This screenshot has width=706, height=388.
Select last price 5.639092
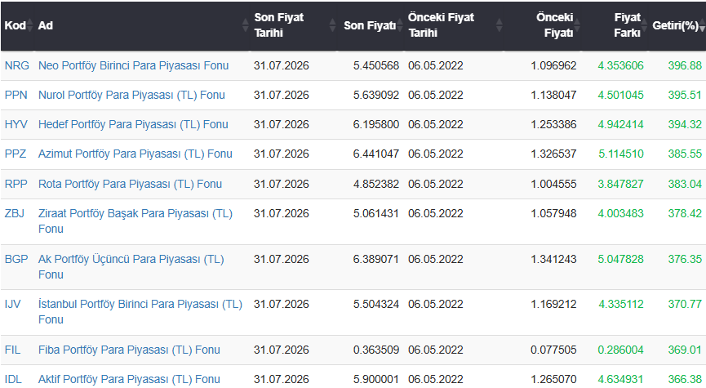tap(376, 95)
